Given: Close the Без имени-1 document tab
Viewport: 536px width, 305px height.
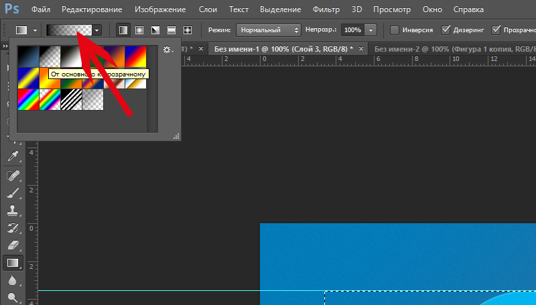Looking at the screenshot, I should [362, 49].
